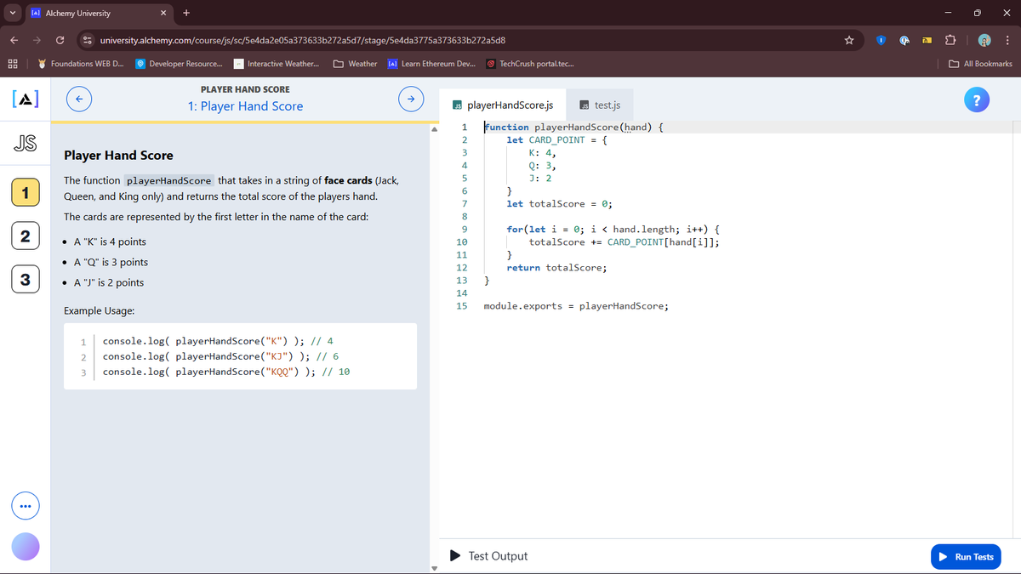This screenshot has width=1021, height=574.
Task: Open Interactive Weather... bookmark
Action: coord(277,64)
